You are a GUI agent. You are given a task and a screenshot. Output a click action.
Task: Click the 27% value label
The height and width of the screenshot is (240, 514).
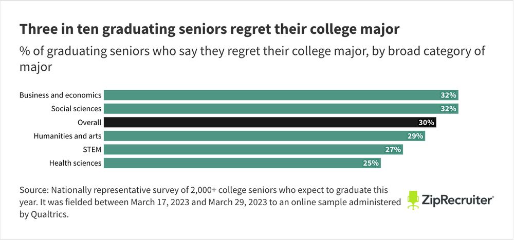tap(393, 150)
